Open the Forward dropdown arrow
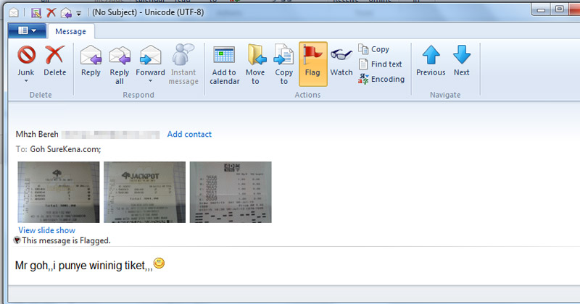Viewport: 580px width, 304px height. point(150,82)
